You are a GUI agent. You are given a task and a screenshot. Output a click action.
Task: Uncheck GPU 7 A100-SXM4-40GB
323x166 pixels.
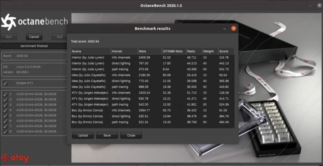click(x=6, y=126)
